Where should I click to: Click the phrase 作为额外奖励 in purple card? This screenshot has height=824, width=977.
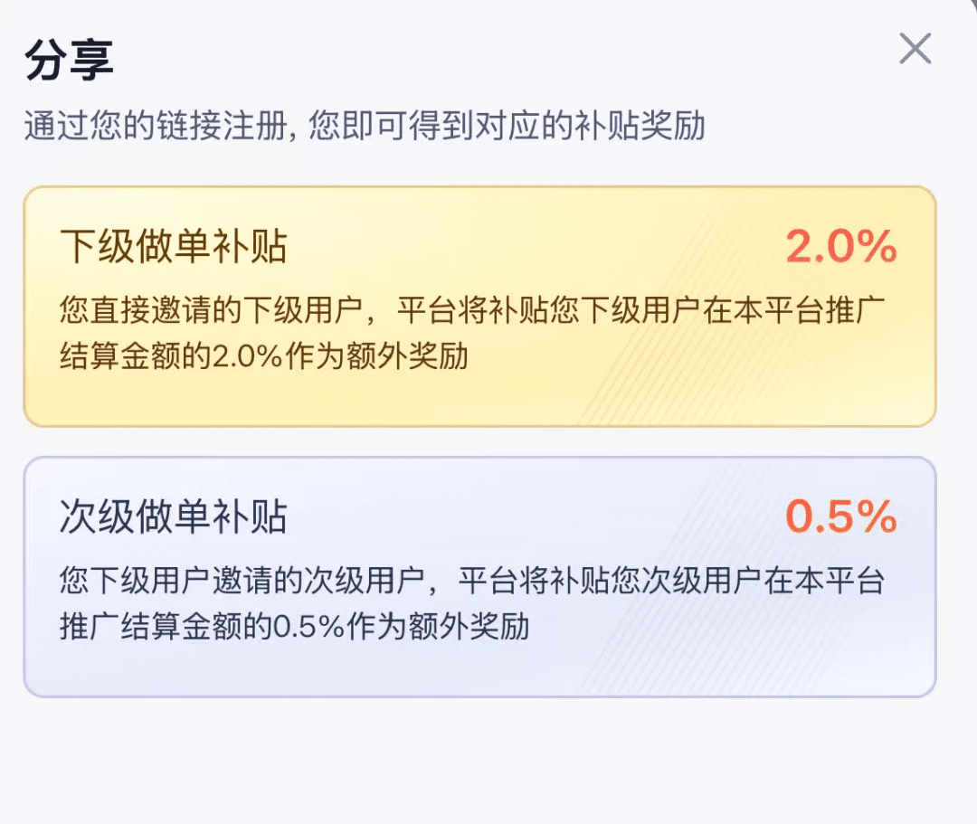(438, 627)
